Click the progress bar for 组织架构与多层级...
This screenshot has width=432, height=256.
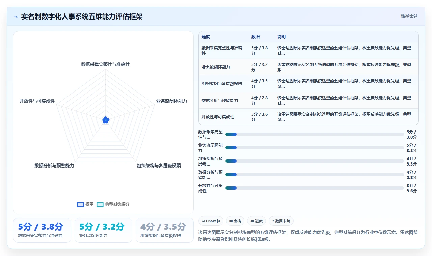pyautogui.click(x=315, y=161)
